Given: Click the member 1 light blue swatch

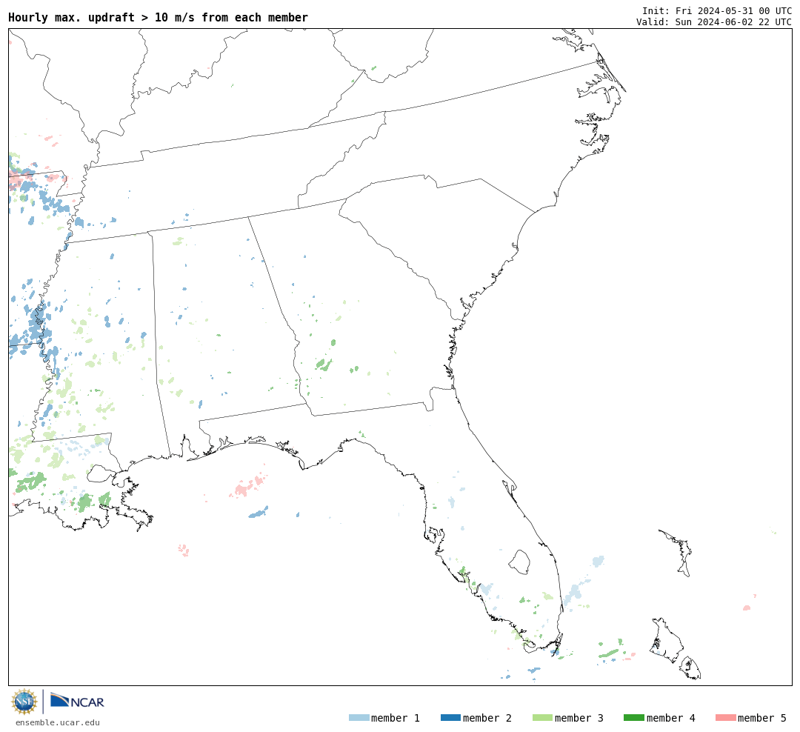Looking at the screenshot, I should click(359, 718).
